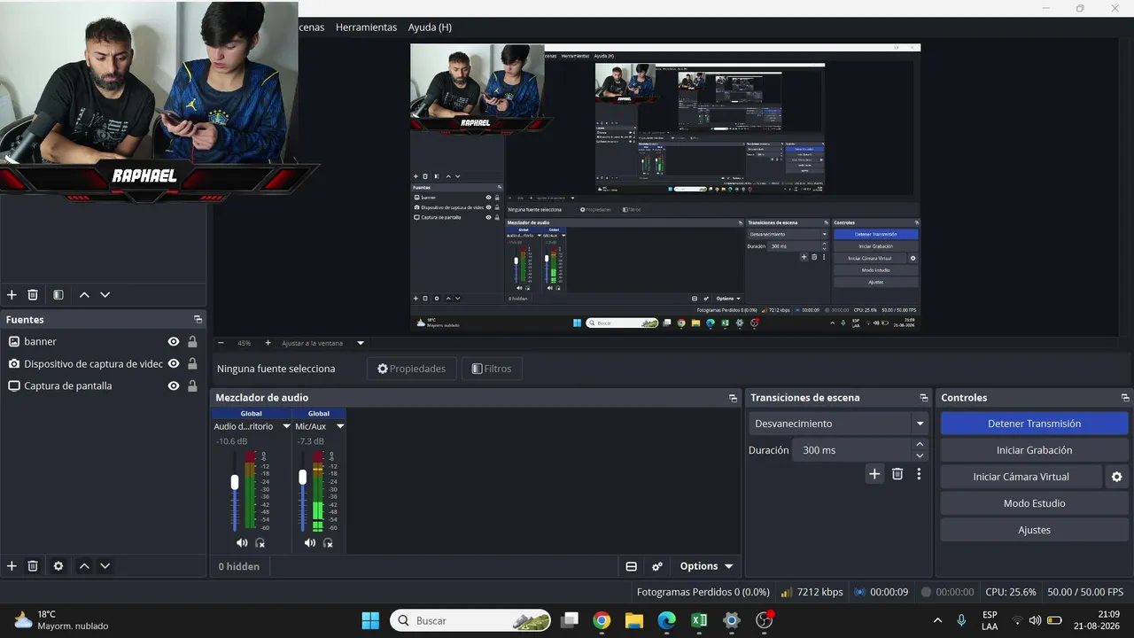Open advanced audio properties gears icon
This screenshot has width=1134, height=638.
point(657,566)
